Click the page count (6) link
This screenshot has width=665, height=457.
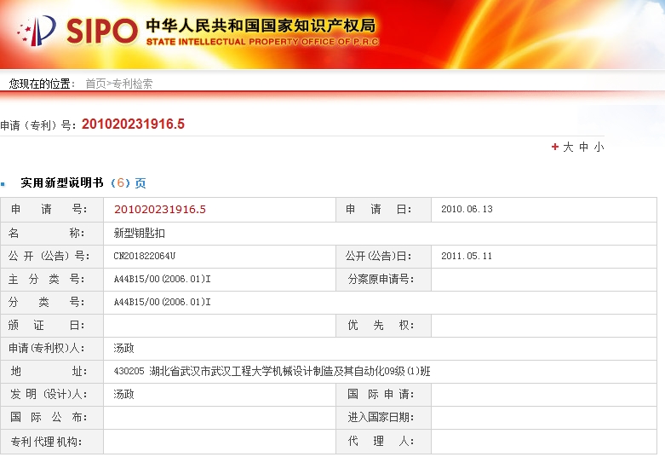pyautogui.click(x=120, y=182)
